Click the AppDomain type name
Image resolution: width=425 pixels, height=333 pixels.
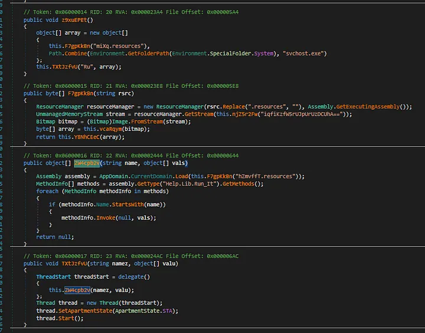coord(113,176)
